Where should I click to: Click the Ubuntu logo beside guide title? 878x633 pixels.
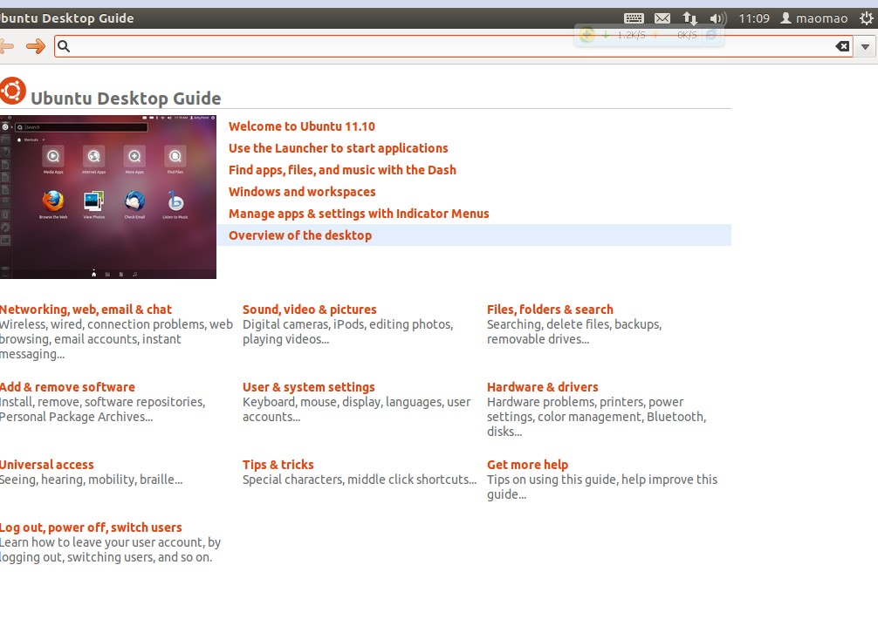click(12, 92)
